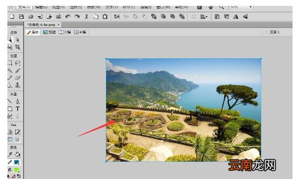Select the Lasso tool
Screen dimensions: 294x179
pyautogui.click(x=18, y=63)
